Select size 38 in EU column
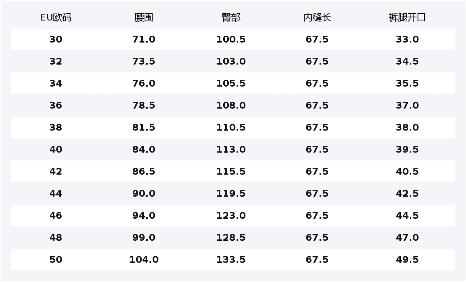This screenshot has height=282, width=466. (x=56, y=128)
